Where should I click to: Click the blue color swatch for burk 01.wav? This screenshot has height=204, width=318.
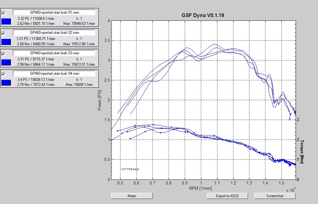tap(6, 21)
